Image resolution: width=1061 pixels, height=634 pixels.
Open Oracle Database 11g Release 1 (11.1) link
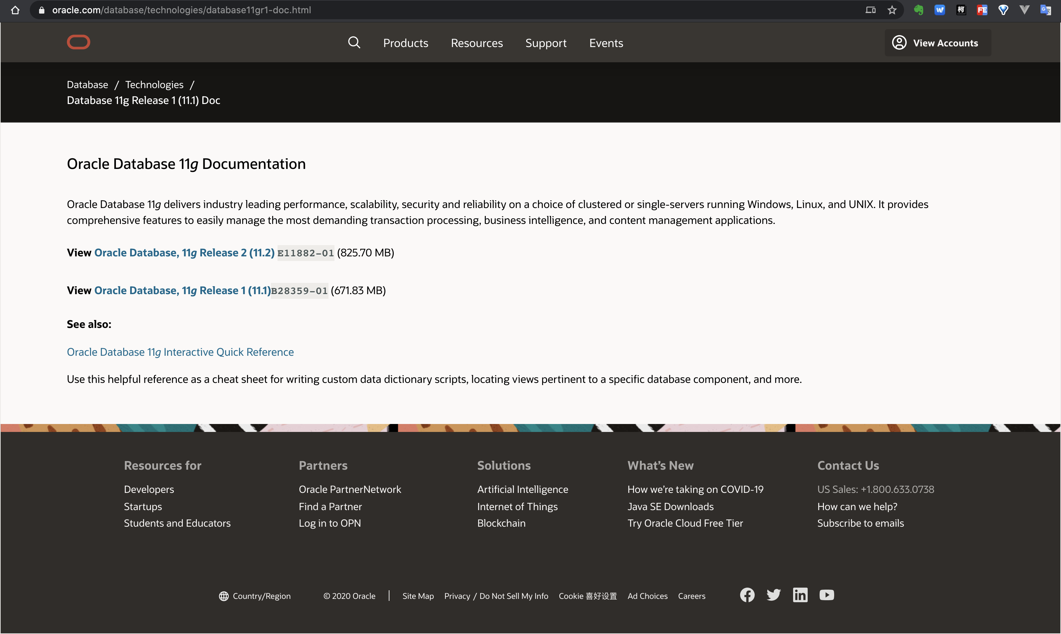click(x=182, y=291)
